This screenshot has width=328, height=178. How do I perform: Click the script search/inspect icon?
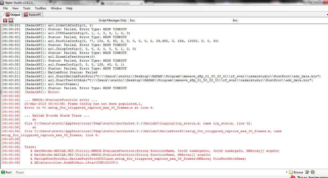313,172
